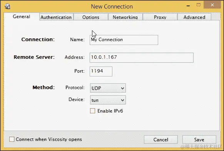
Task: Open the Device dropdown showing tun
Action: [108, 100]
